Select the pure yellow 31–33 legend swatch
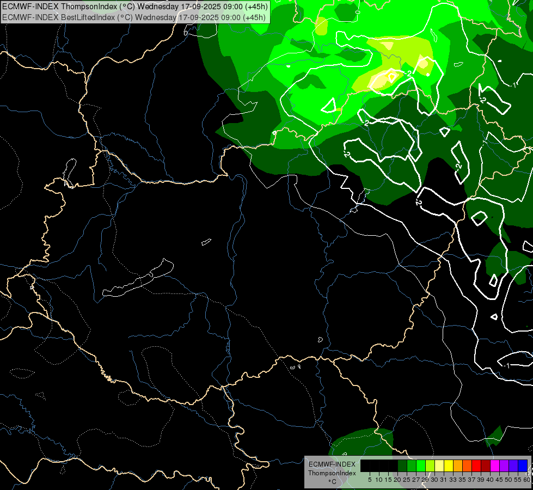Viewport: 533px width, 490px height. [449, 465]
